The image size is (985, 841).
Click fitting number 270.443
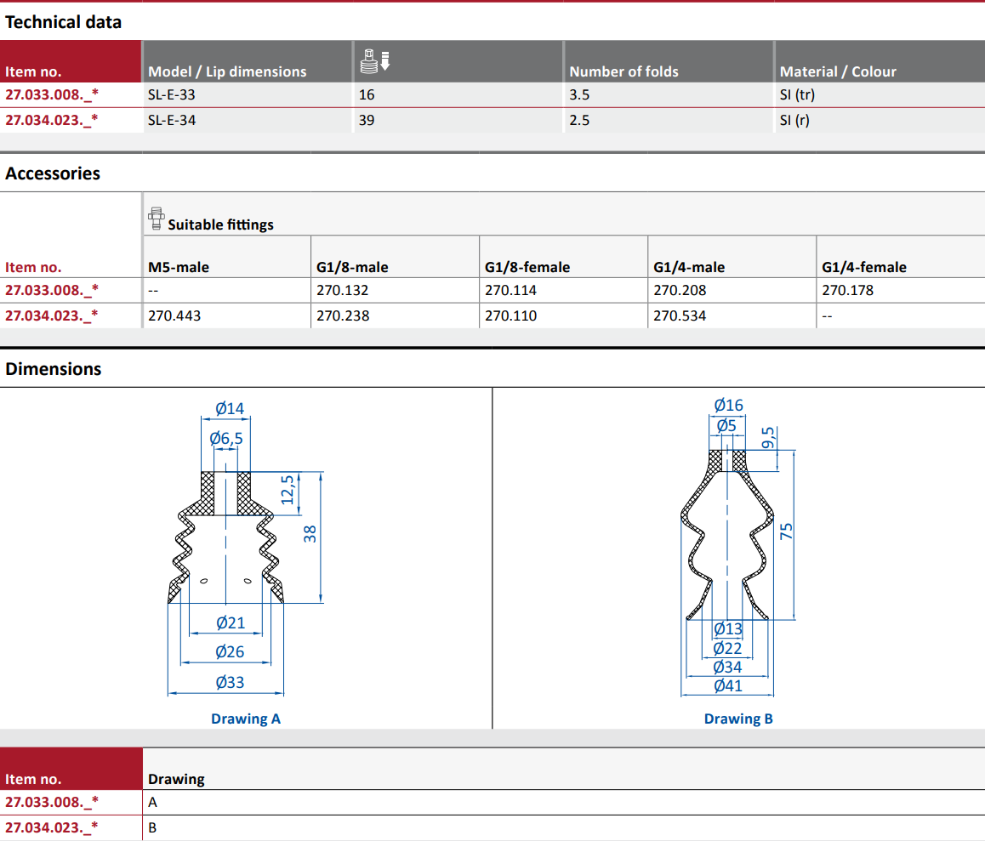pos(174,315)
